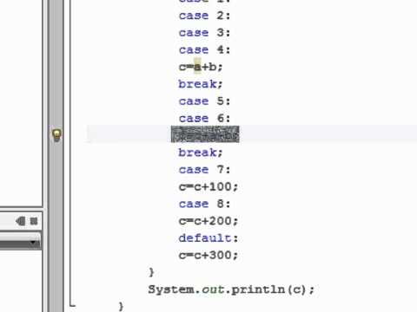417x312 pixels.
Task: Click the "case 8:" code line
Action: tap(204, 204)
